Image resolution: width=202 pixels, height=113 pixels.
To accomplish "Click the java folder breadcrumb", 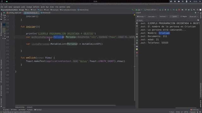I will [x=40, y=10].
